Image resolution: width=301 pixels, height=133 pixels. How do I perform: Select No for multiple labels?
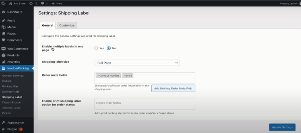coord(109,48)
